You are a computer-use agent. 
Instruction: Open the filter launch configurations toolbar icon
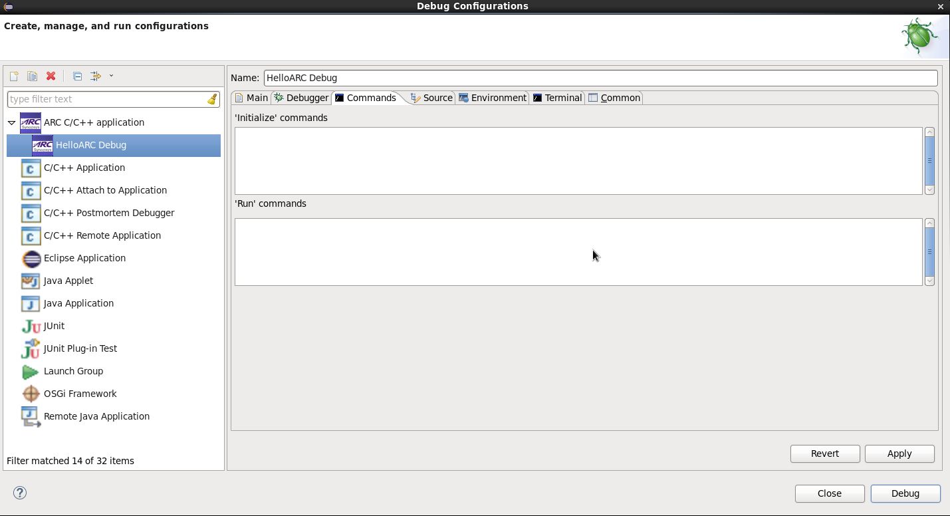(96, 76)
